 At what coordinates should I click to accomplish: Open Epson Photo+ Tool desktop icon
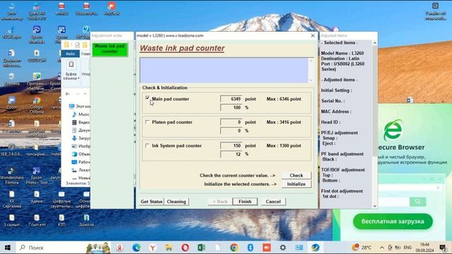(37, 176)
